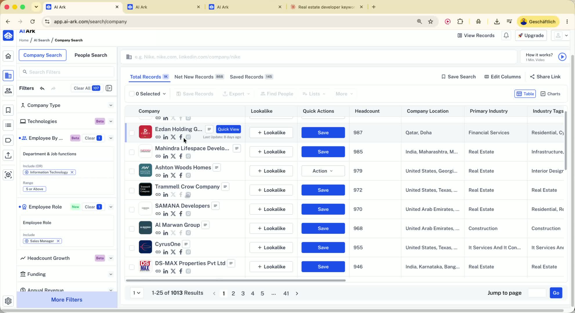The image size is (575, 313).
Task: Open the bookmark saved-items sidebar icon
Action: (8, 110)
